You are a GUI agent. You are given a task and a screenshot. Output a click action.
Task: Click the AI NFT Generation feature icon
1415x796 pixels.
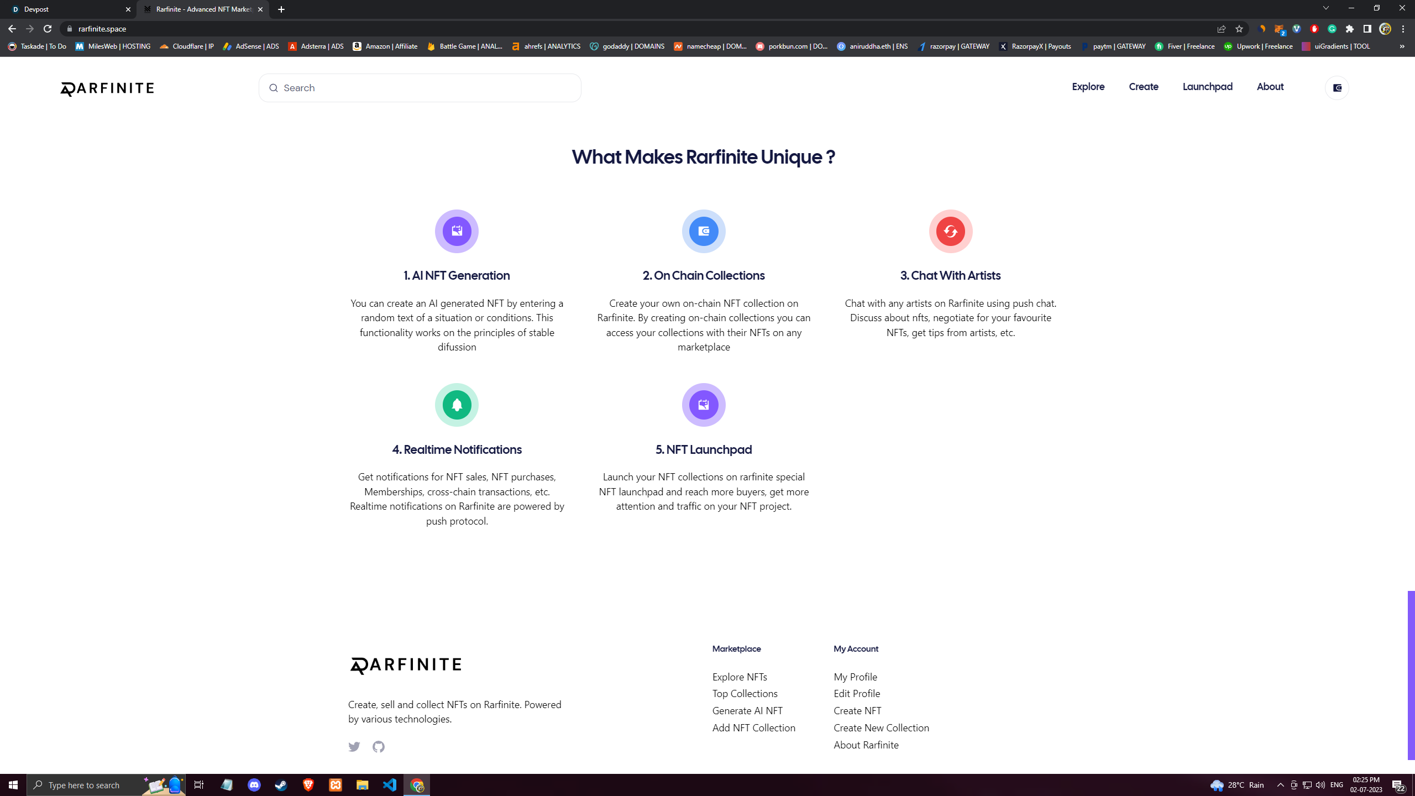click(x=457, y=231)
